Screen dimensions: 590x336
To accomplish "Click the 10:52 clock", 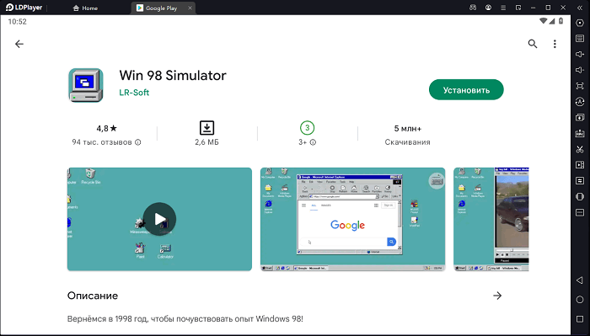I will 18,21.
